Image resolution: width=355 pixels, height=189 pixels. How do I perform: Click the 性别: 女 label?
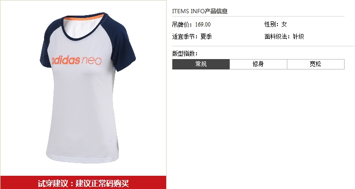[x=276, y=25]
